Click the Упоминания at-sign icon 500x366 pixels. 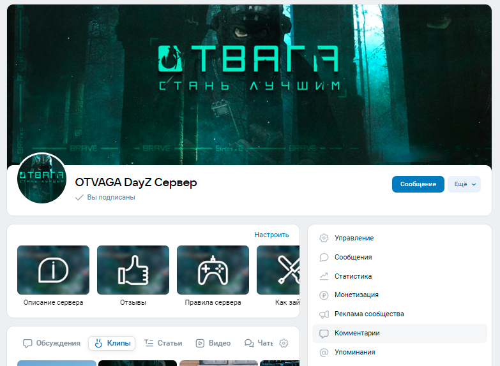click(324, 353)
